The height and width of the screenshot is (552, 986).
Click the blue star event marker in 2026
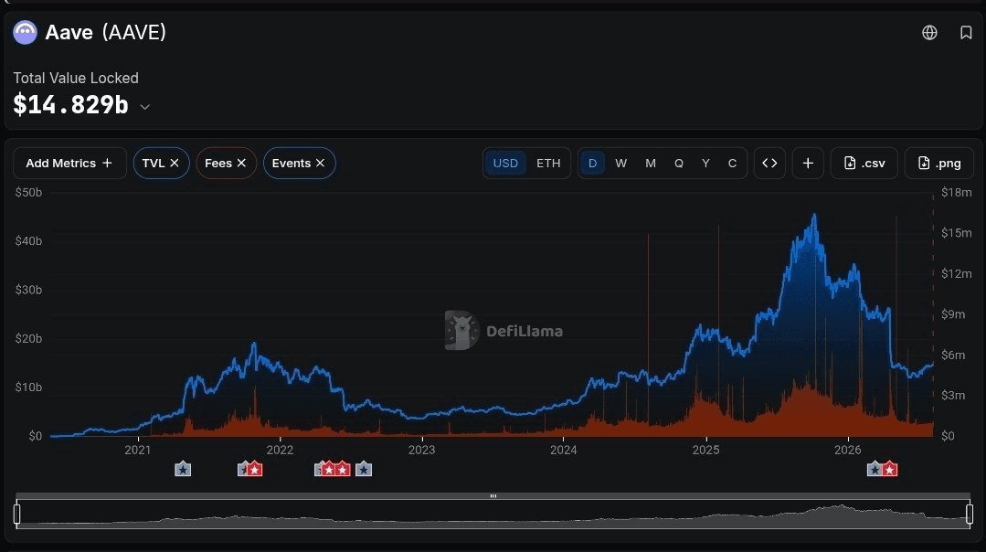875,469
